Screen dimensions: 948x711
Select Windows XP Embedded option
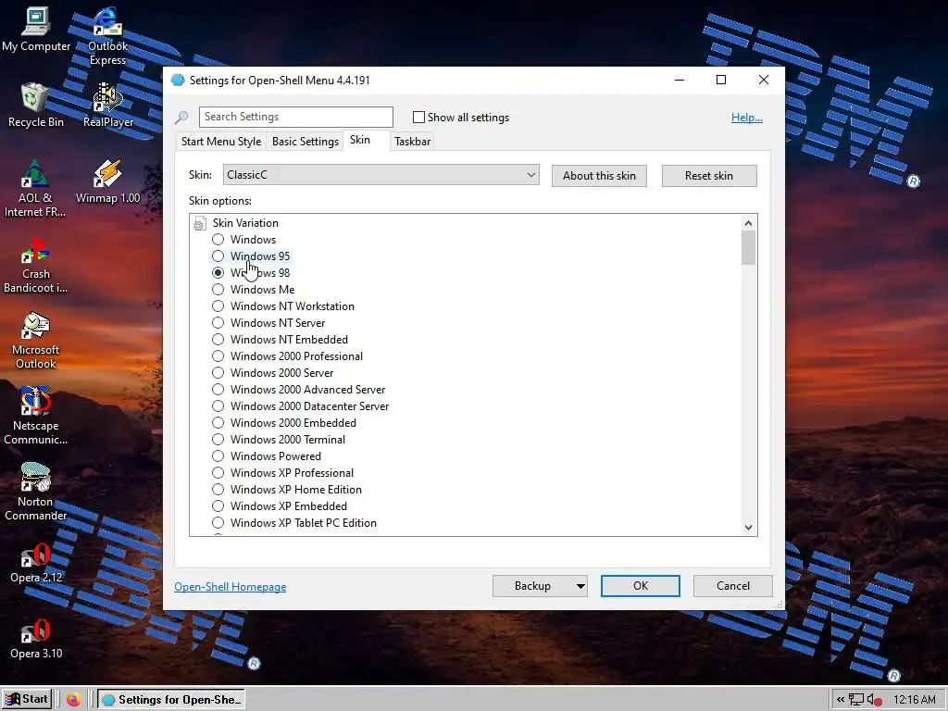pyautogui.click(x=218, y=506)
